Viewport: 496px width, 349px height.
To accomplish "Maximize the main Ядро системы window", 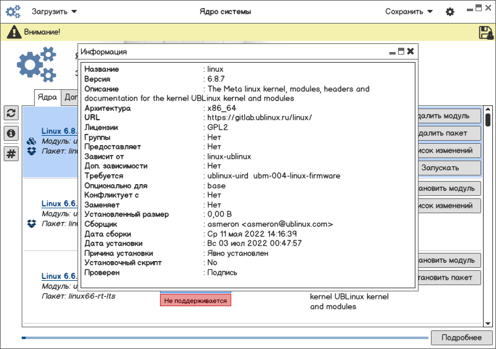I will coord(479,8).
